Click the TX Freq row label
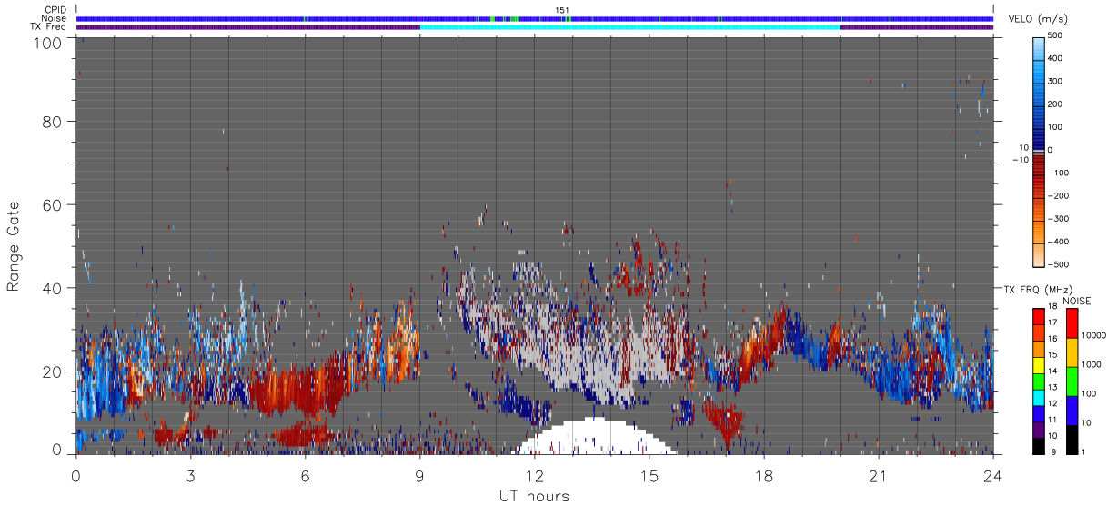 click(x=48, y=27)
